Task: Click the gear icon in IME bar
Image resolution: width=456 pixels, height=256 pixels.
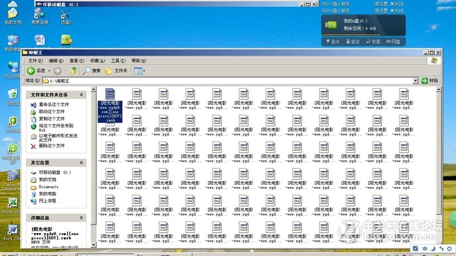Action: [449, 249]
